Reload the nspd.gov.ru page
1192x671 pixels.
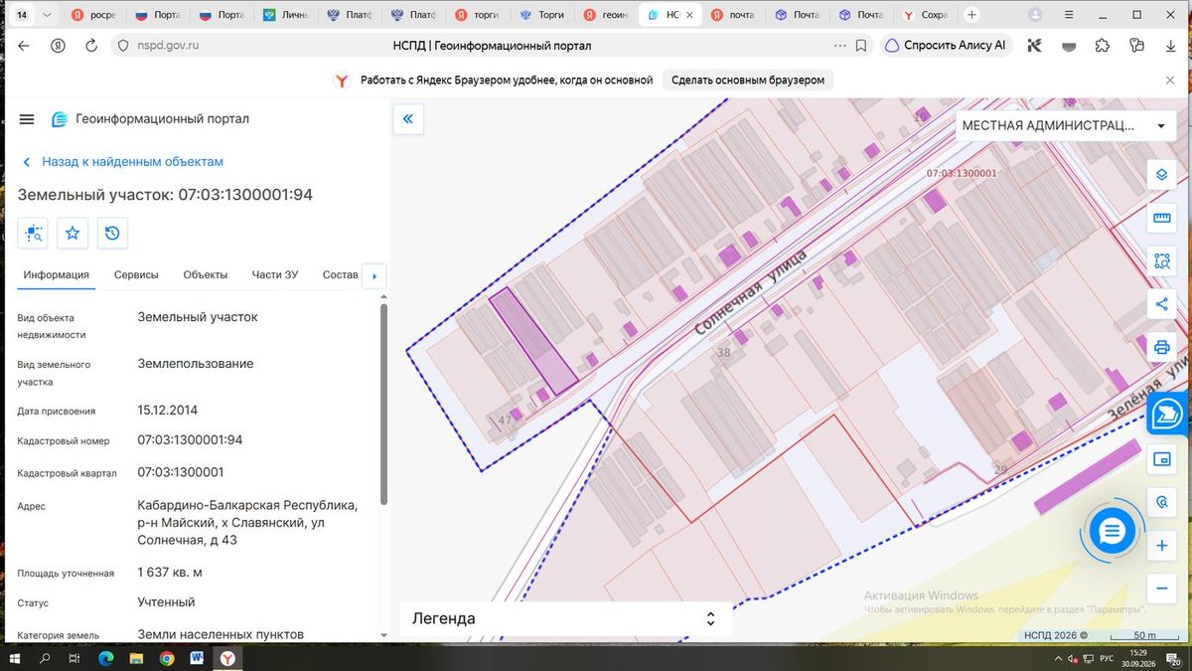click(90, 45)
